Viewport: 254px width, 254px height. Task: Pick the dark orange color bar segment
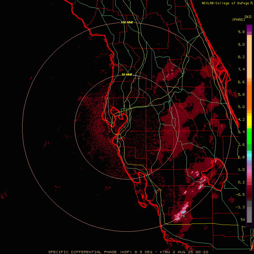coord(249,97)
